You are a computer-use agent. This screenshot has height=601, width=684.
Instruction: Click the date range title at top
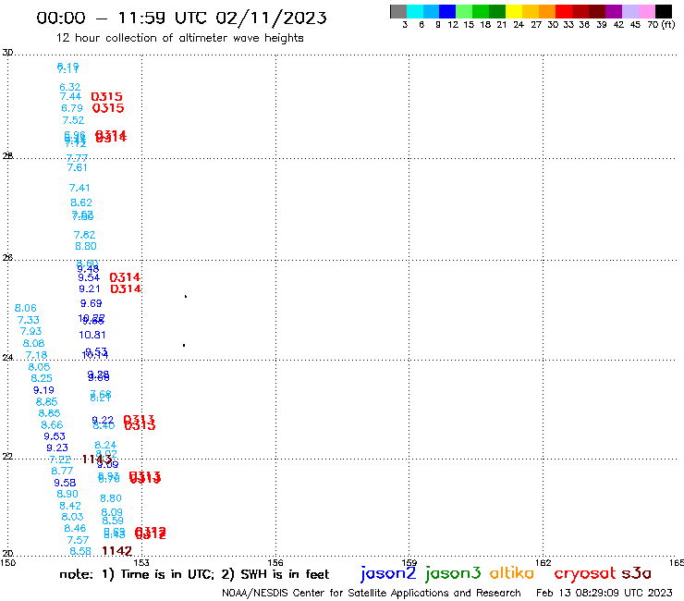[181, 18]
